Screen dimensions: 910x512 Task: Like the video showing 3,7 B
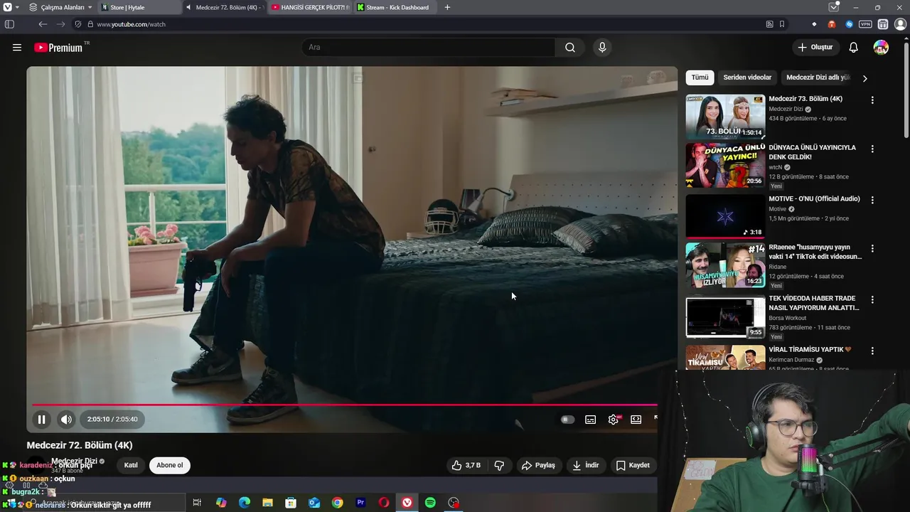[x=466, y=465]
